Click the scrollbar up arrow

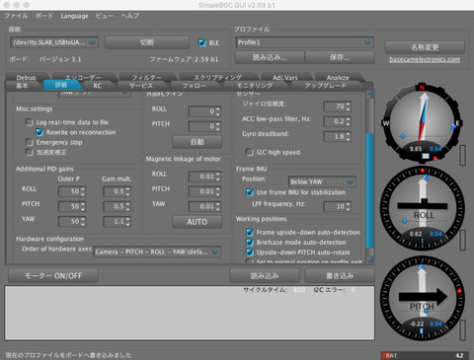pos(369,95)
